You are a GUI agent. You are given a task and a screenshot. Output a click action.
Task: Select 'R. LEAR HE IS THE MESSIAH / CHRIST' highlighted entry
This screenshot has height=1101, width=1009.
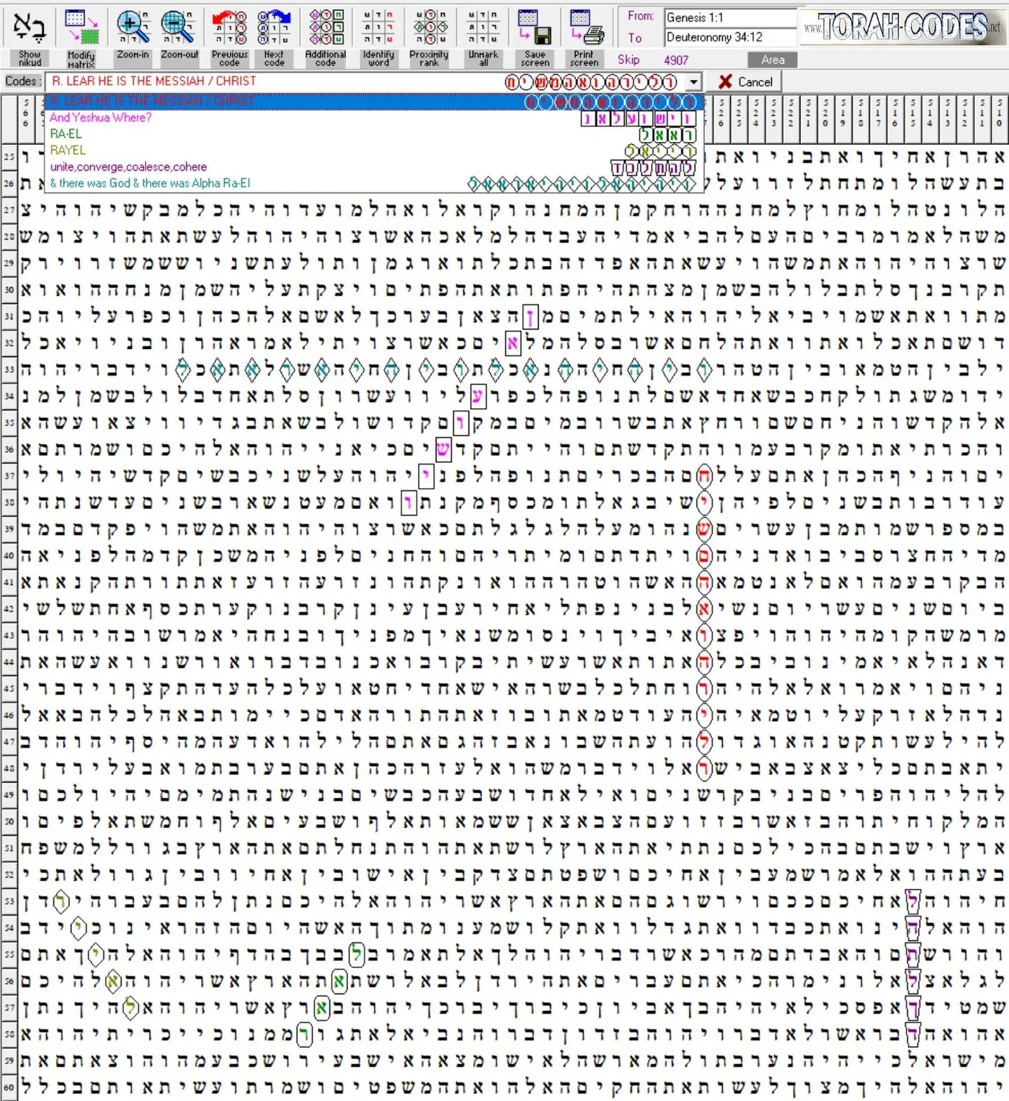374,102
